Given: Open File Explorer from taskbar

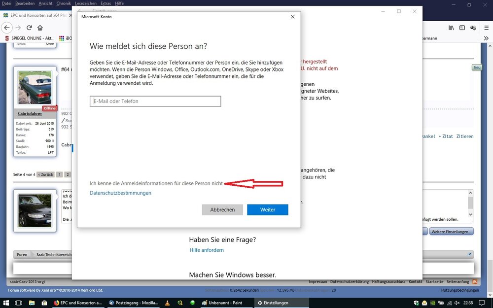Looking at the screenshot, I should 32,303.
